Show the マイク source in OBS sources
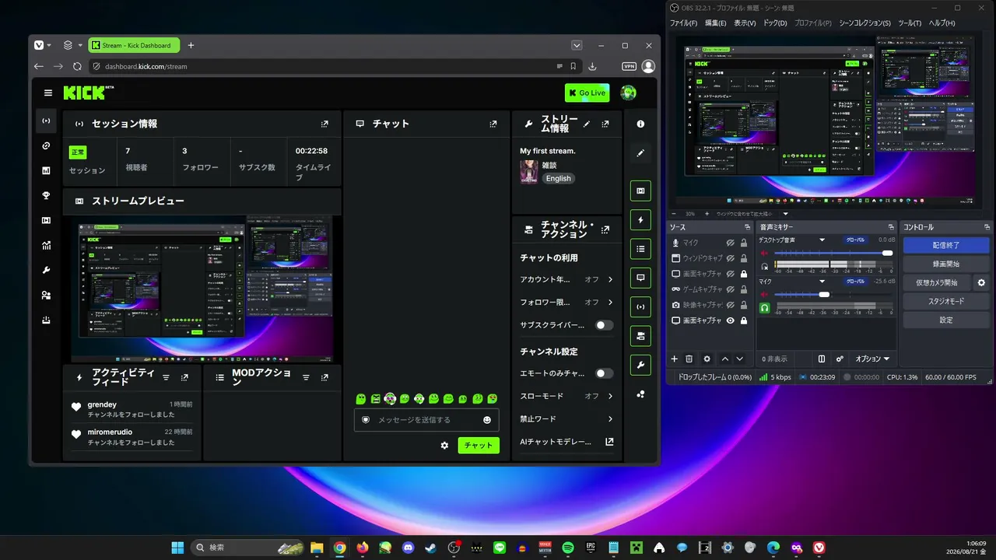The width and height of the screenshot is (996, 560). 731,243
